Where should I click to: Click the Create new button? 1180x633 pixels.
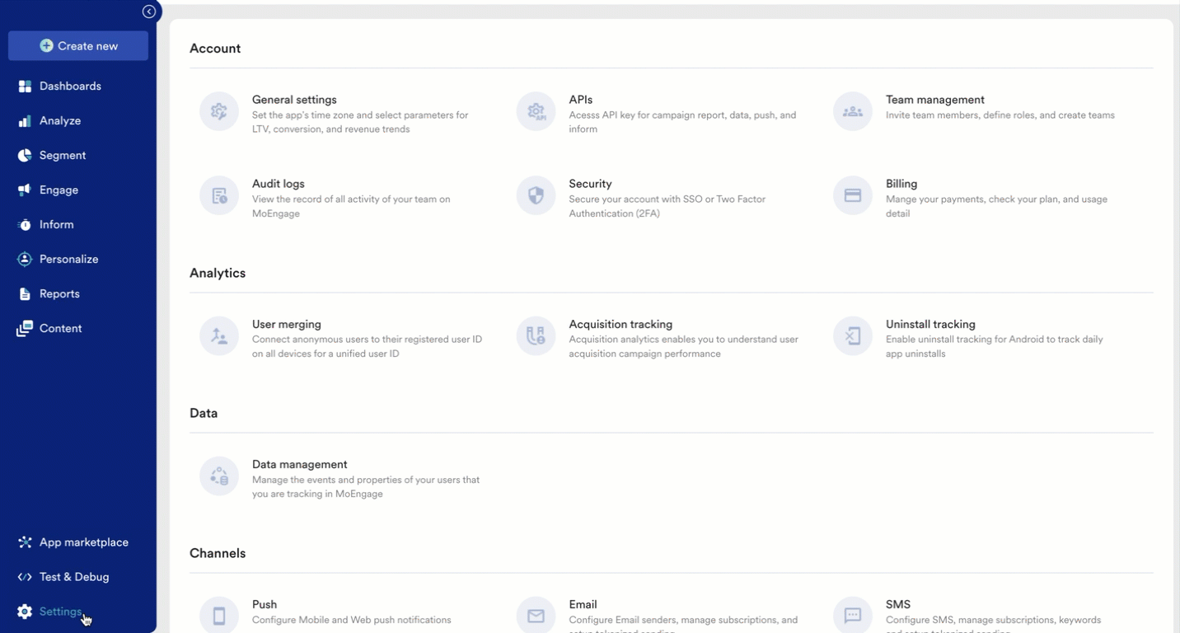[x=78, y=46]
